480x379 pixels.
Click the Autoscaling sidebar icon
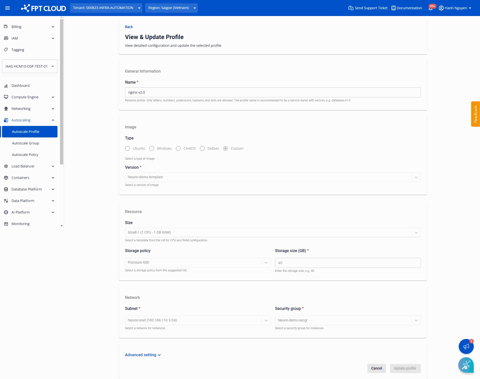pyautogui.click(x=6, y=120)
